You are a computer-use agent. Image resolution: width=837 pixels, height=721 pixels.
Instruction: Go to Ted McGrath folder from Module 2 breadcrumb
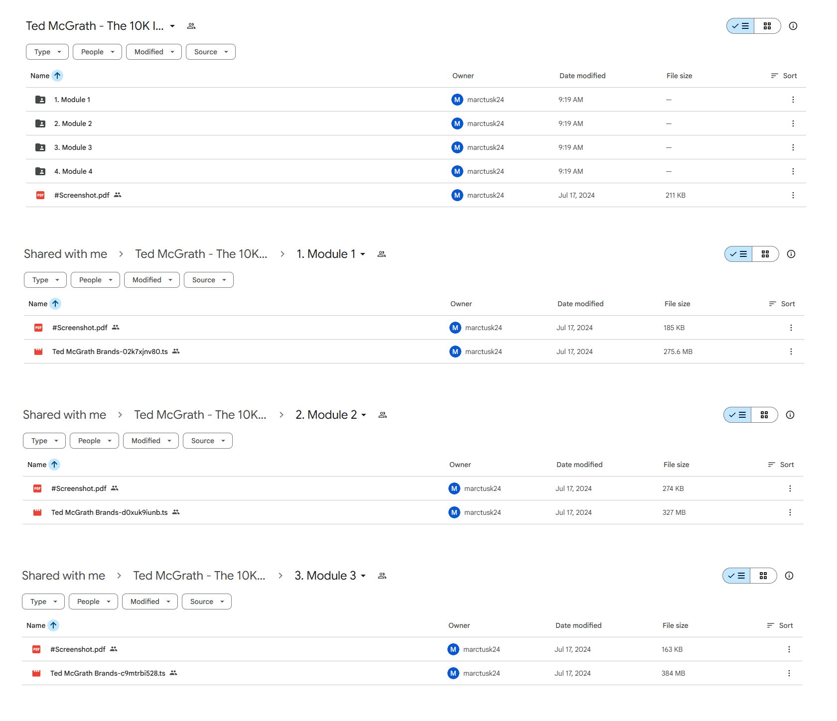click(200, 415)
